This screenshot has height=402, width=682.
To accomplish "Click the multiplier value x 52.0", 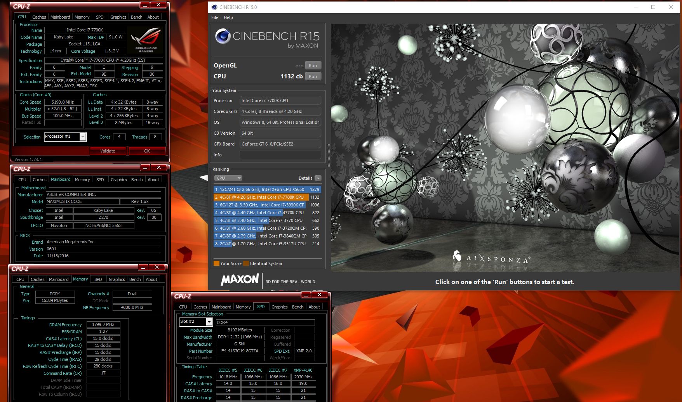I will click(x=63, y=109).
